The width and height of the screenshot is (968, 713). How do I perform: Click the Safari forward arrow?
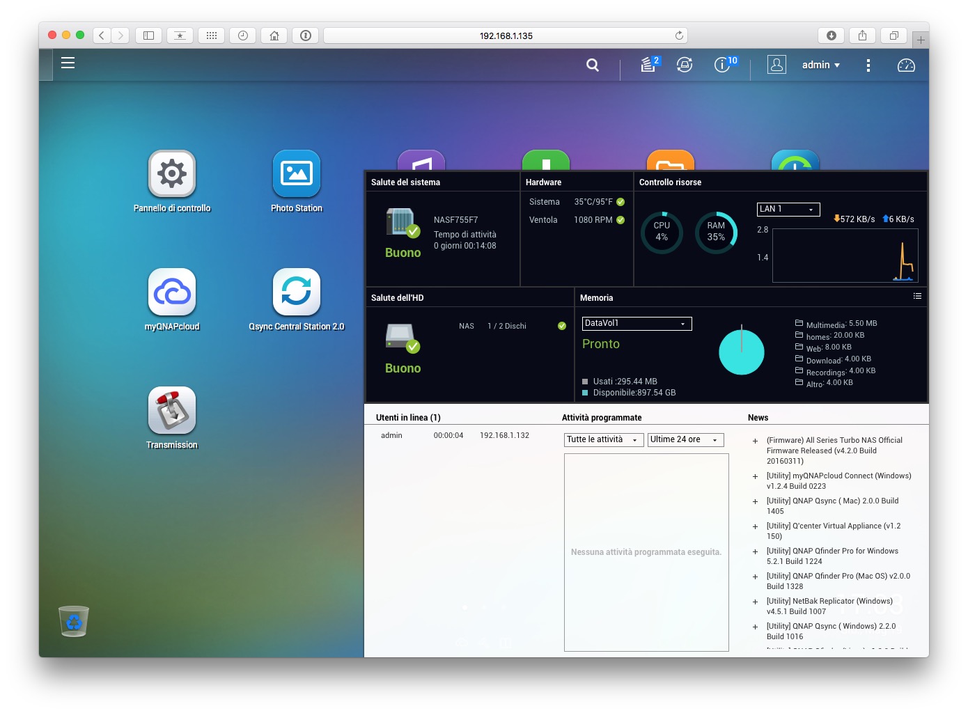[120, 36]
